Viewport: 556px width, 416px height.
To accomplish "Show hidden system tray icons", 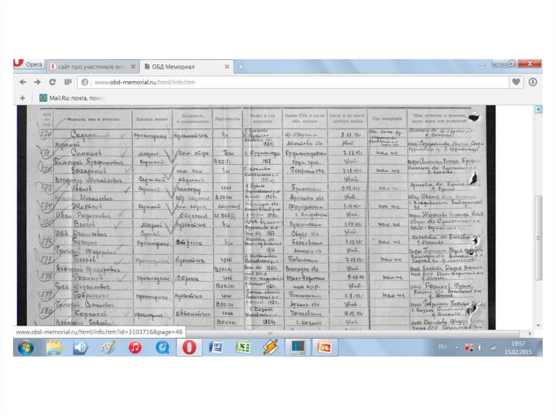I will tap(456, 347).
